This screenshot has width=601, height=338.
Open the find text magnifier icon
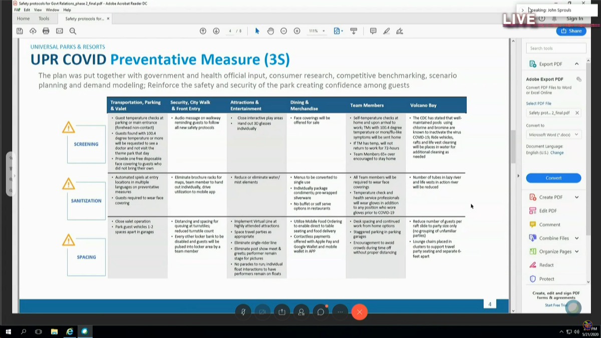[73, 31]
